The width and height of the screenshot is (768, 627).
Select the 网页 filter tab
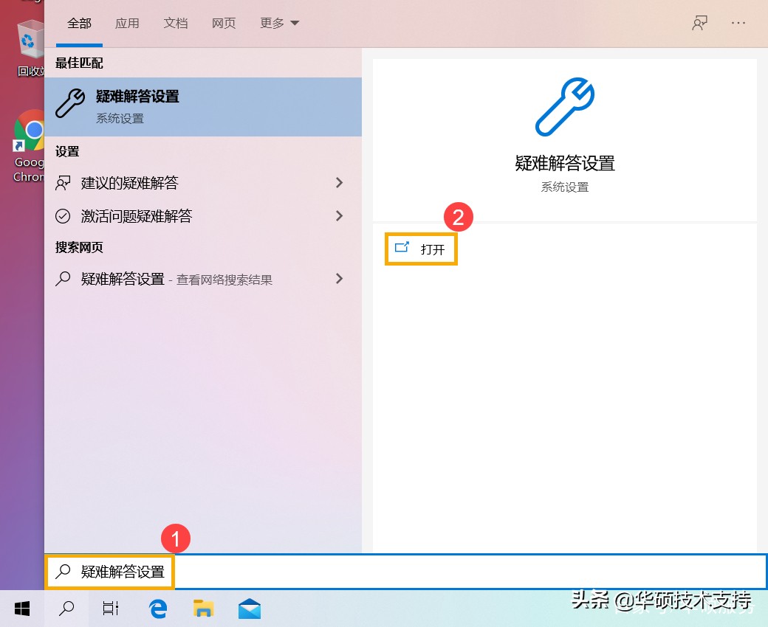[223, 23]
